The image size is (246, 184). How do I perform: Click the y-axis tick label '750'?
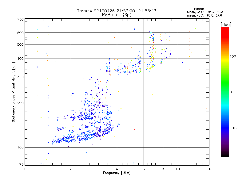click(x=20, y=19)
